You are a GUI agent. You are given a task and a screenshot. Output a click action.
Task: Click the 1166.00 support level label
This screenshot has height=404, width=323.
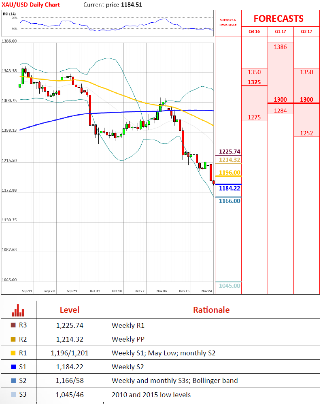(229, 201)
